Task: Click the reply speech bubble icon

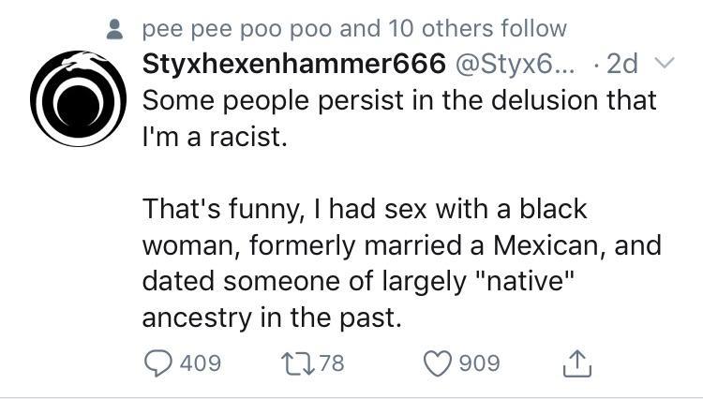Action: [157, 363]
